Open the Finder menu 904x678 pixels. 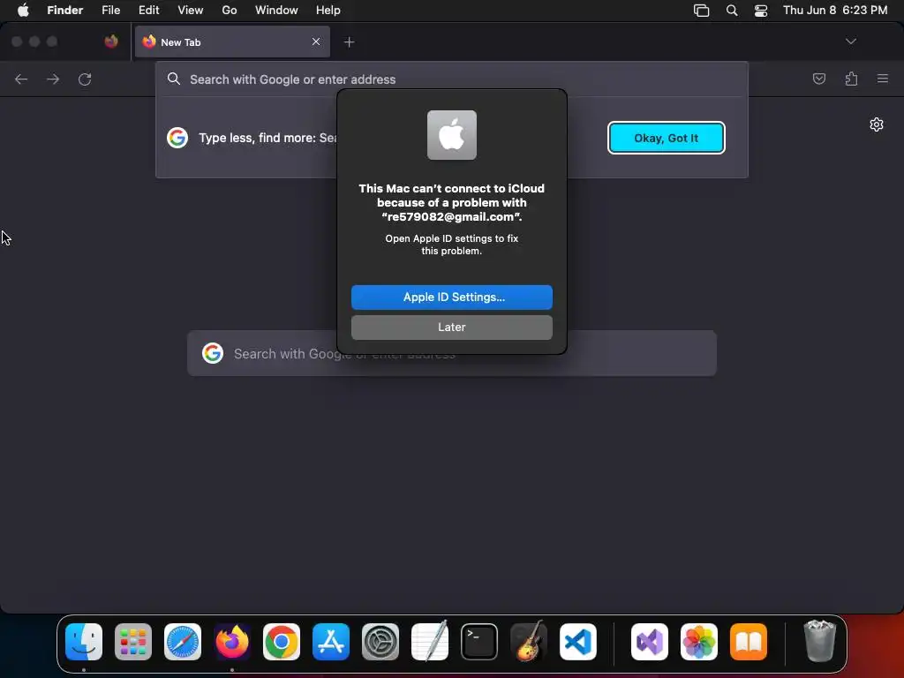65,11
